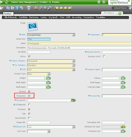Toggle the Purchase checkbox
132x137 pixels.
(29, 109)
